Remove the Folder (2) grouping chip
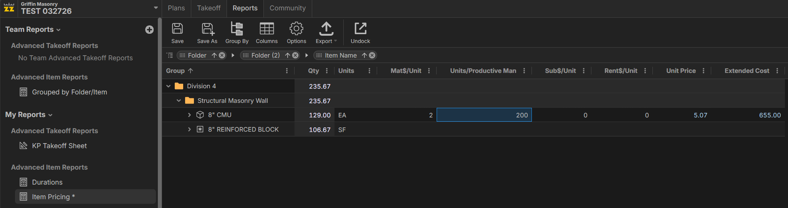This screenshot has height=208, width=788. (x=295, y=55)
